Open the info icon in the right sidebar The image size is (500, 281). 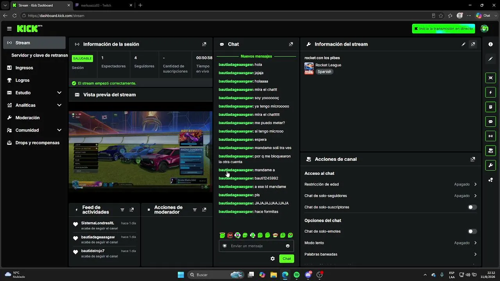[x=491, y=44]
